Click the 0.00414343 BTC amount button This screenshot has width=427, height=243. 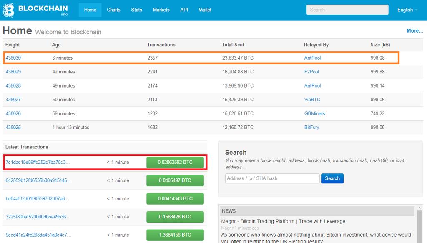[x=175, y=199]
